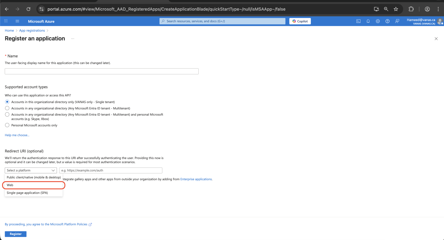The width and height of the screenshot is (444, 240).
Task: Open site information icon in address bar
Action: pyautogui.click(x=41, y=9)
